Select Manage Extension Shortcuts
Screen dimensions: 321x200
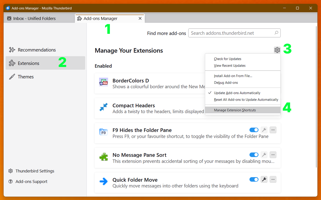coord(243,110)
